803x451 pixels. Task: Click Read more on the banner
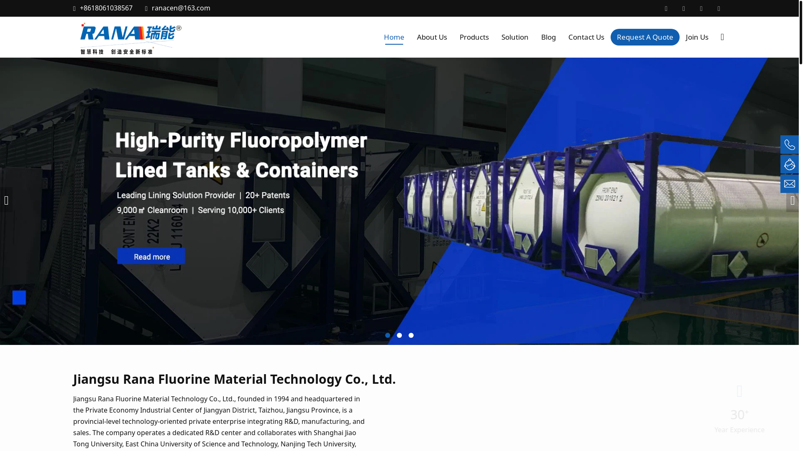(x=151, y=256)
